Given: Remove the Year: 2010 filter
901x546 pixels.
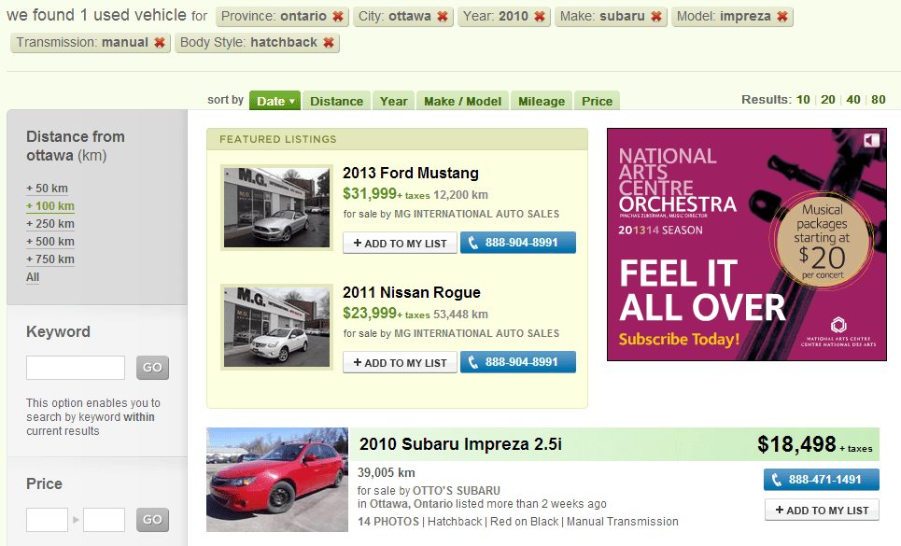Looking at the screenshot, I should (x=539, y=17).
